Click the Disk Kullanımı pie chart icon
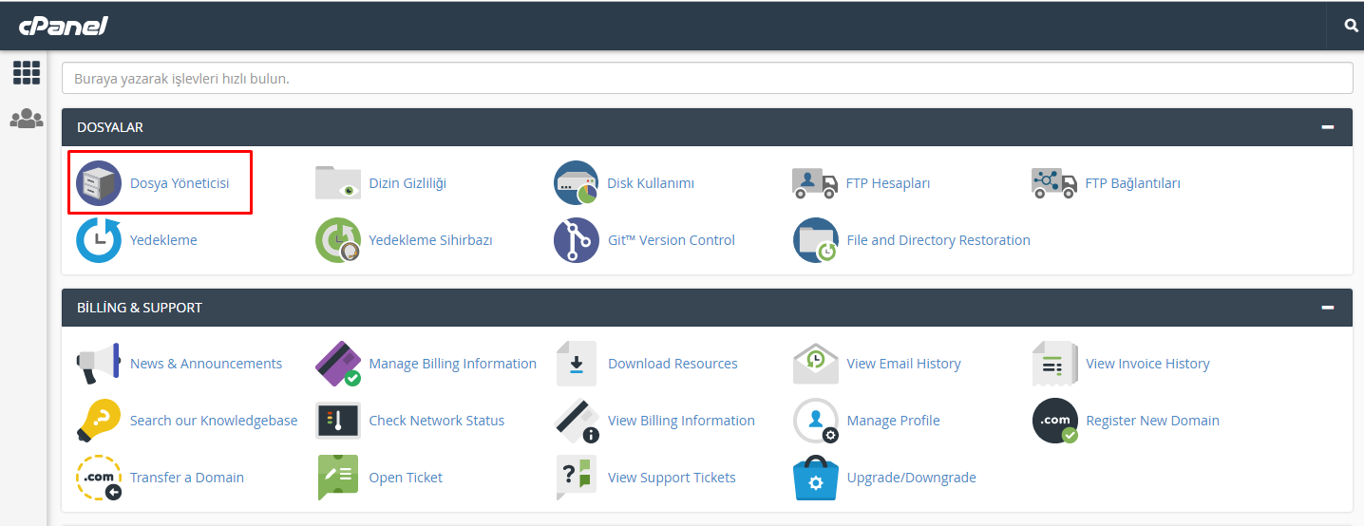This screenshot has width=1364, height=526. (576, 183)
